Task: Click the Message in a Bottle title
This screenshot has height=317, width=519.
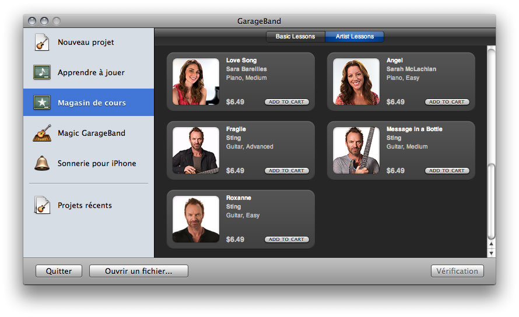Action: 415,129
